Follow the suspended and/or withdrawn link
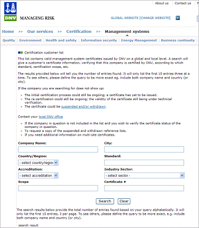199x228 pixels. [83, 106]
